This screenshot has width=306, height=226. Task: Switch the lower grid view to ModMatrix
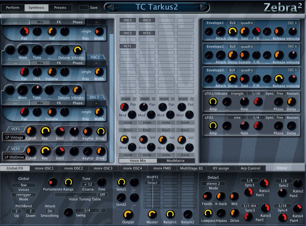176,161
